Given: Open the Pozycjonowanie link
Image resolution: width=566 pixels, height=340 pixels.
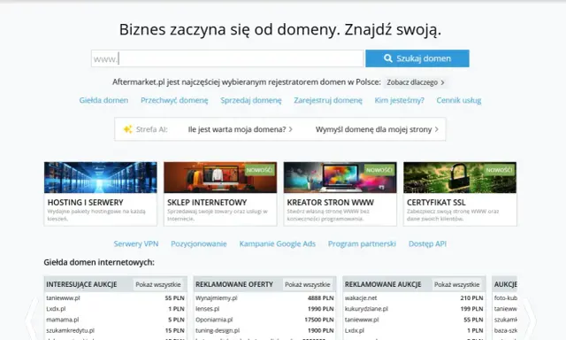Looking at the screenshot, I should click(199, 243).
